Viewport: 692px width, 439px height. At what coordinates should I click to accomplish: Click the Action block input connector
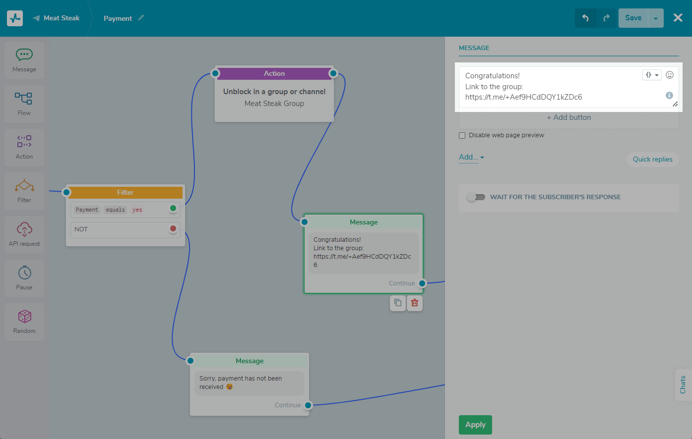(215, 73)
